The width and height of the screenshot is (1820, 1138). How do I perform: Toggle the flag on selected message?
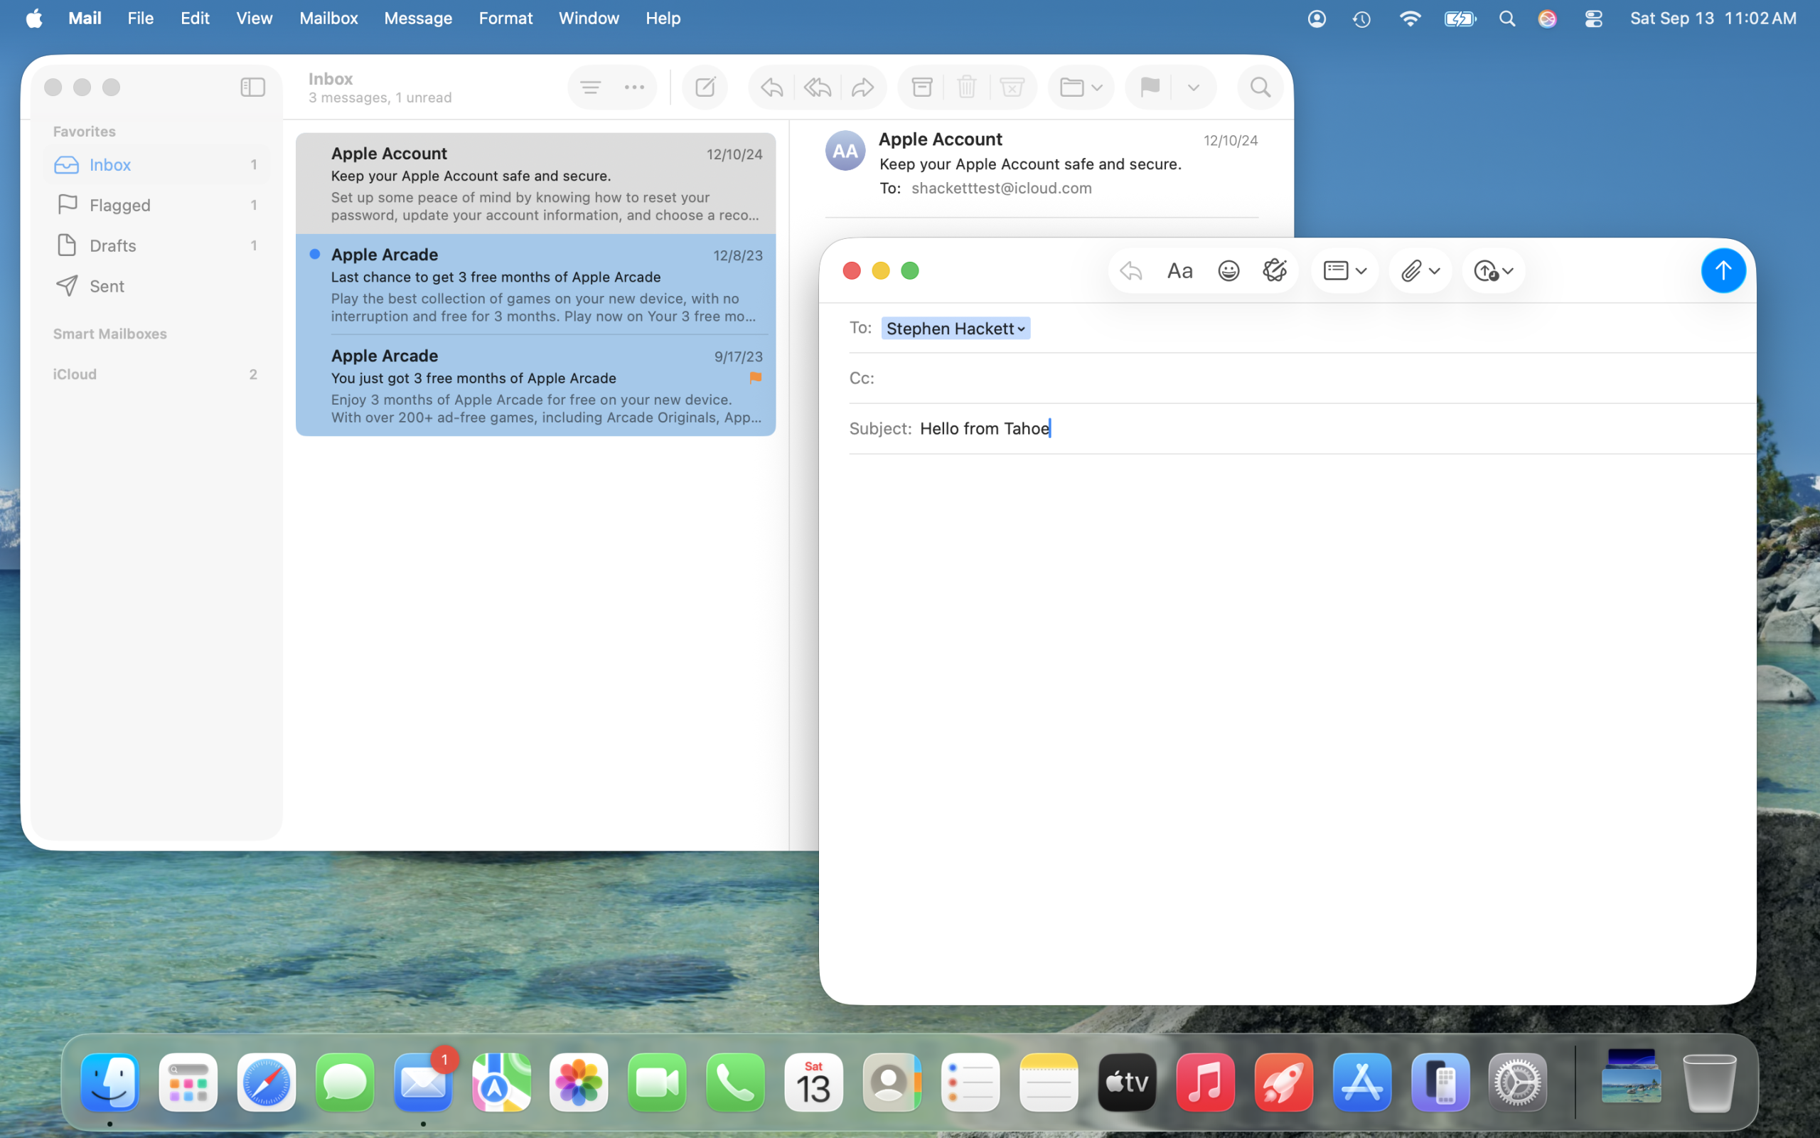click(1149, 87)
